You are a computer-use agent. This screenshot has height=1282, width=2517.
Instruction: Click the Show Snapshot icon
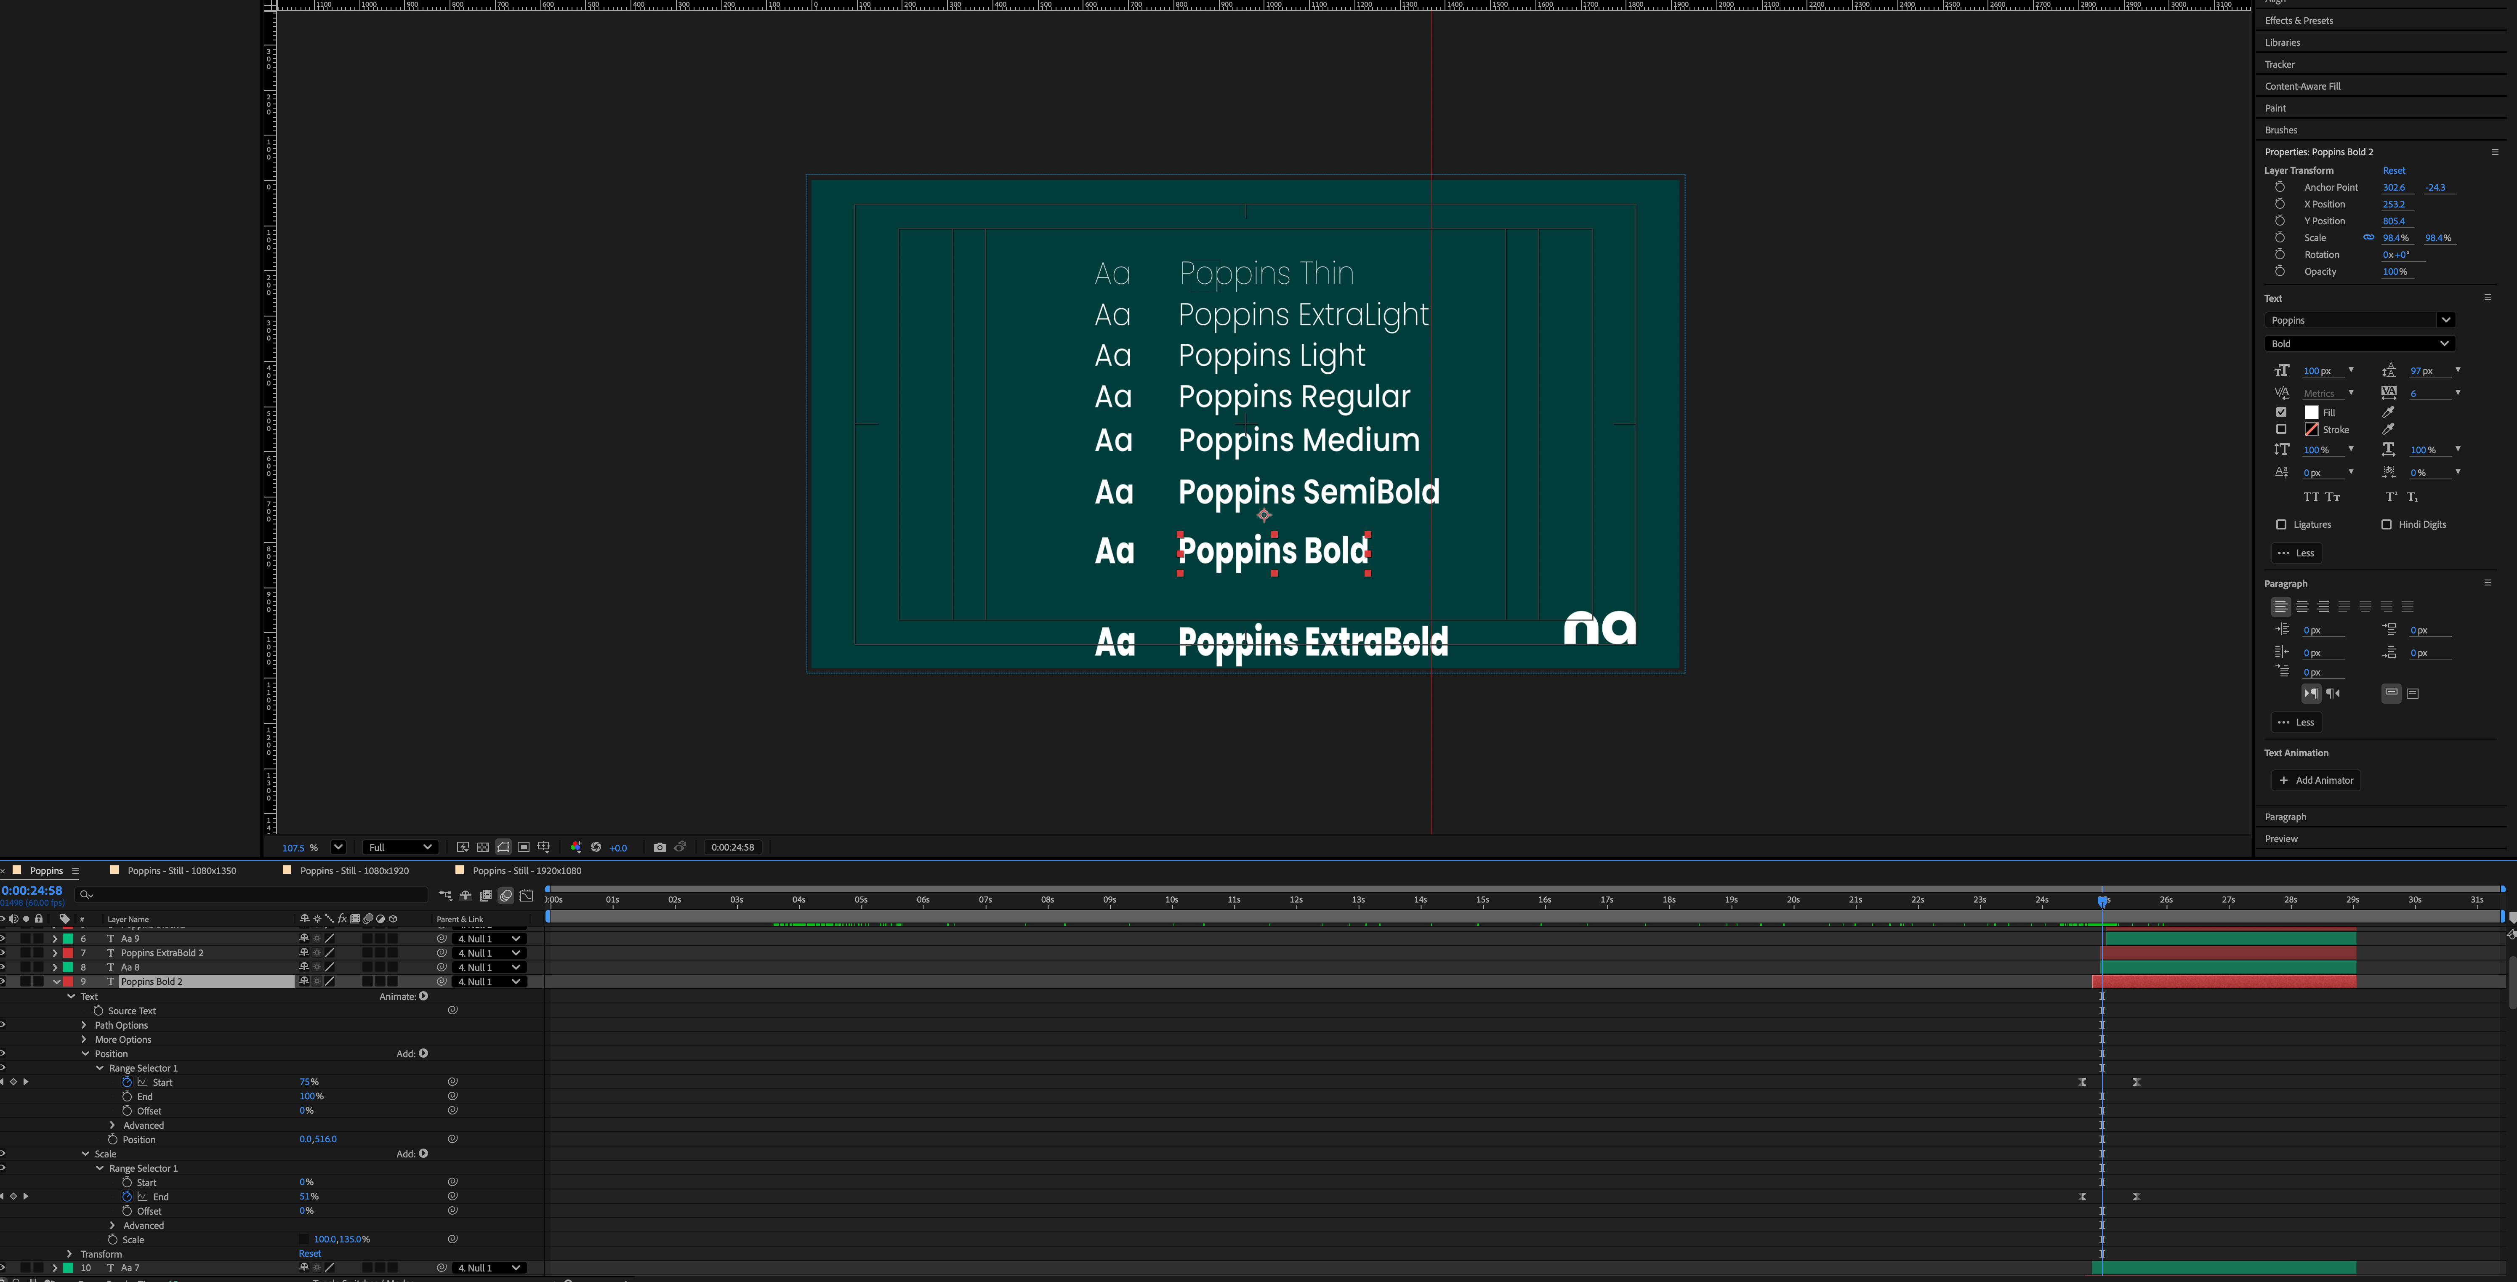coord(680,847)
